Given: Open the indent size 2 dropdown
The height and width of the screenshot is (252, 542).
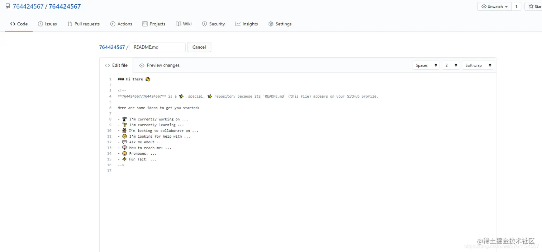Looking at the screenshot, I should [x=451, y=65].
